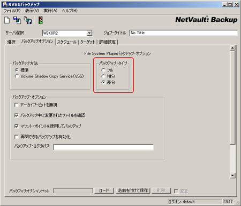Select the 標準 backup method radio
The image size is (241, 206).
tap(17, 70)
